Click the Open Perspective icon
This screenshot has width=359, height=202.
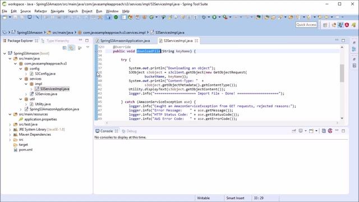(325, 25)
